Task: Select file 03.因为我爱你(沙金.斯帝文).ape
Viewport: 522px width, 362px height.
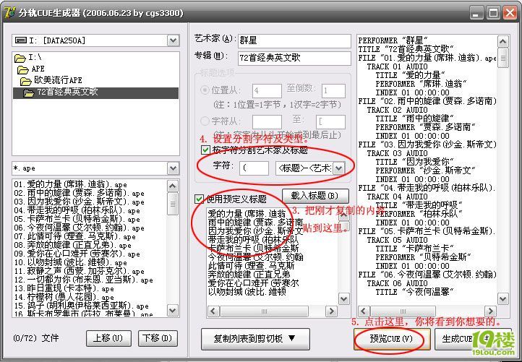Action: [x=79, y=202]
